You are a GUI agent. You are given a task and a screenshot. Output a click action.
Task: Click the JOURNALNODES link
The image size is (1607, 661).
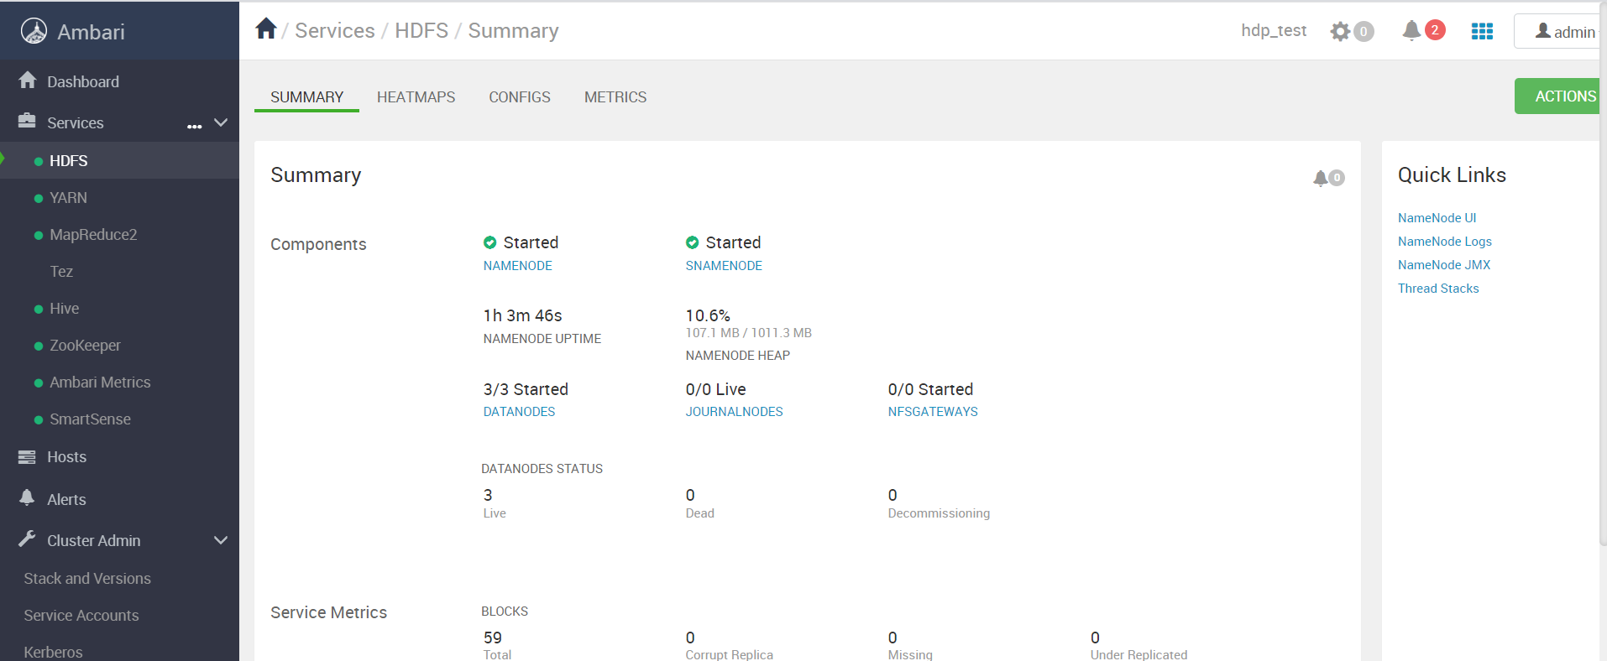click(x=734, y=412)
